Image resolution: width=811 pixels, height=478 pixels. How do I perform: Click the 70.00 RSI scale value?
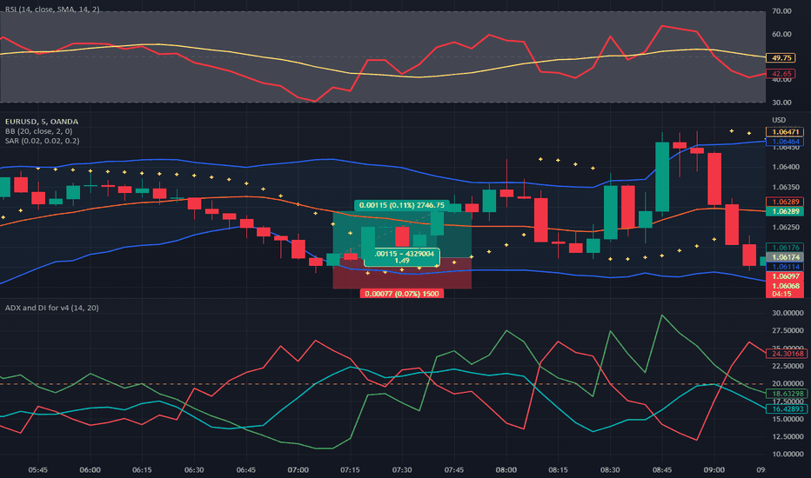pyautogui.click(x=781, y=10)
